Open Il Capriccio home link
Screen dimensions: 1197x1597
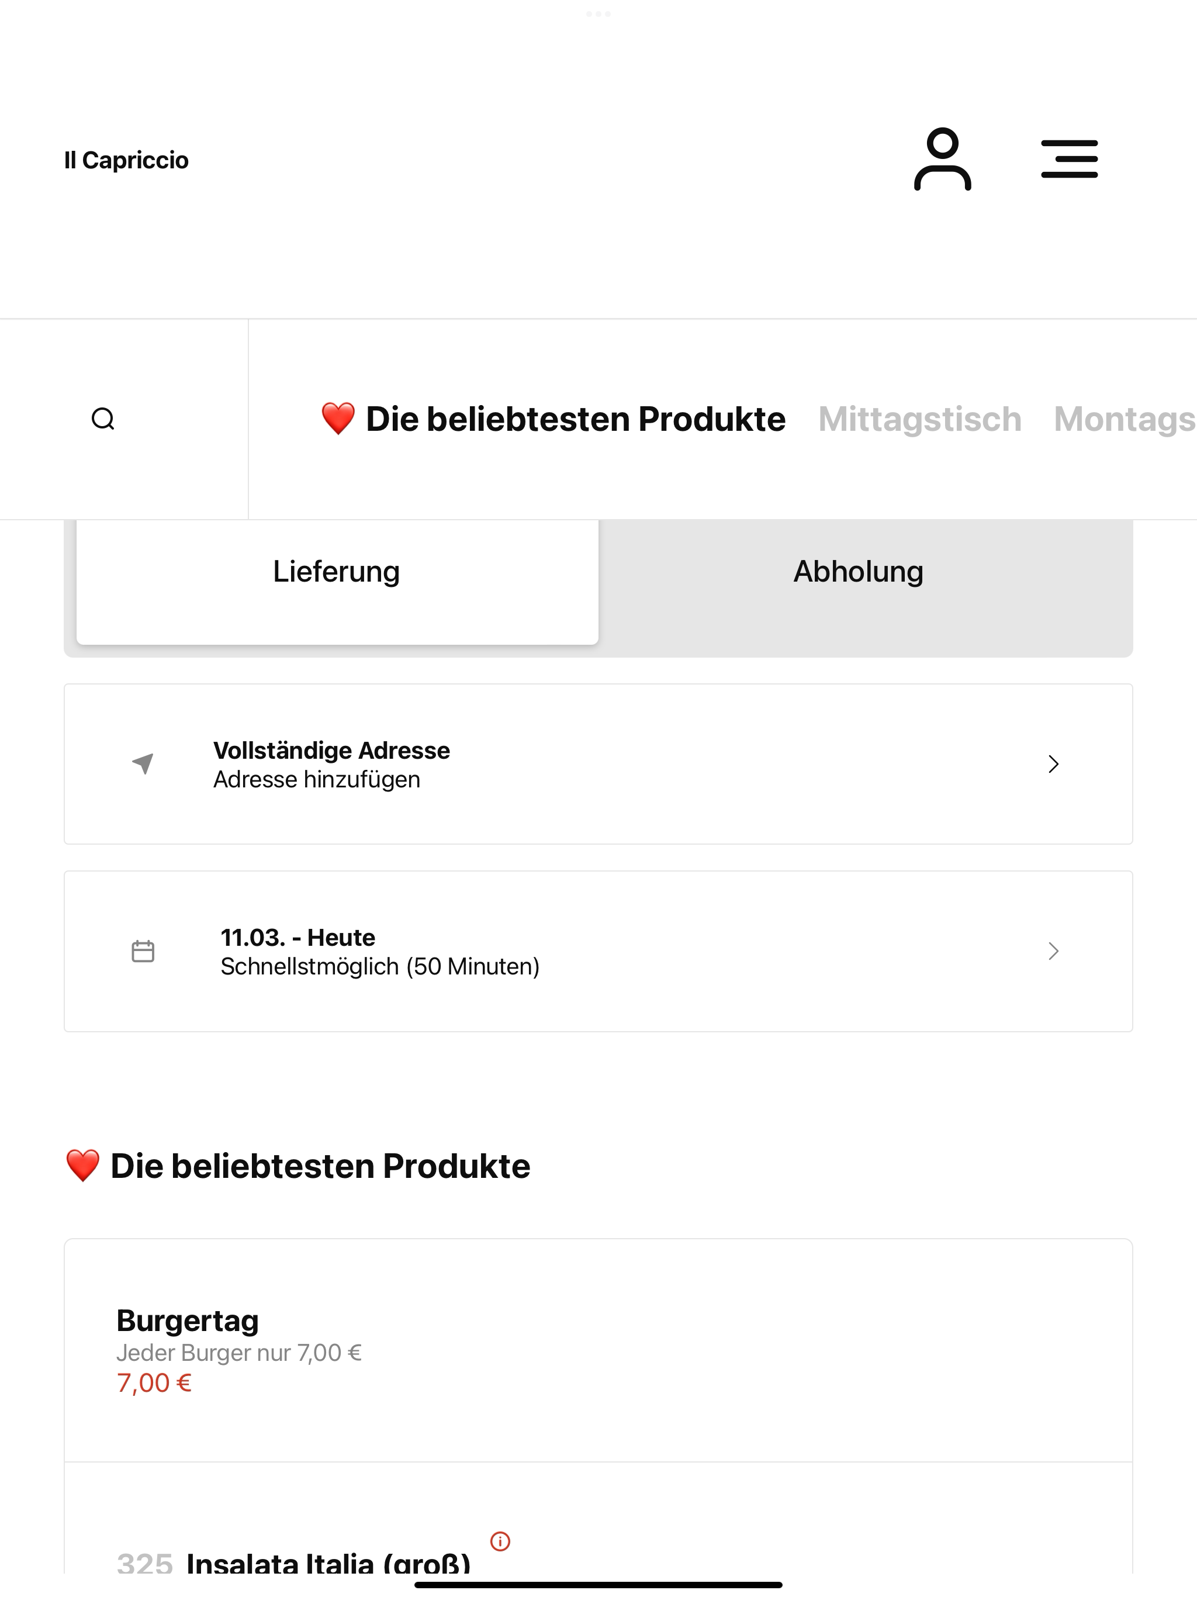tap(126, 160)
